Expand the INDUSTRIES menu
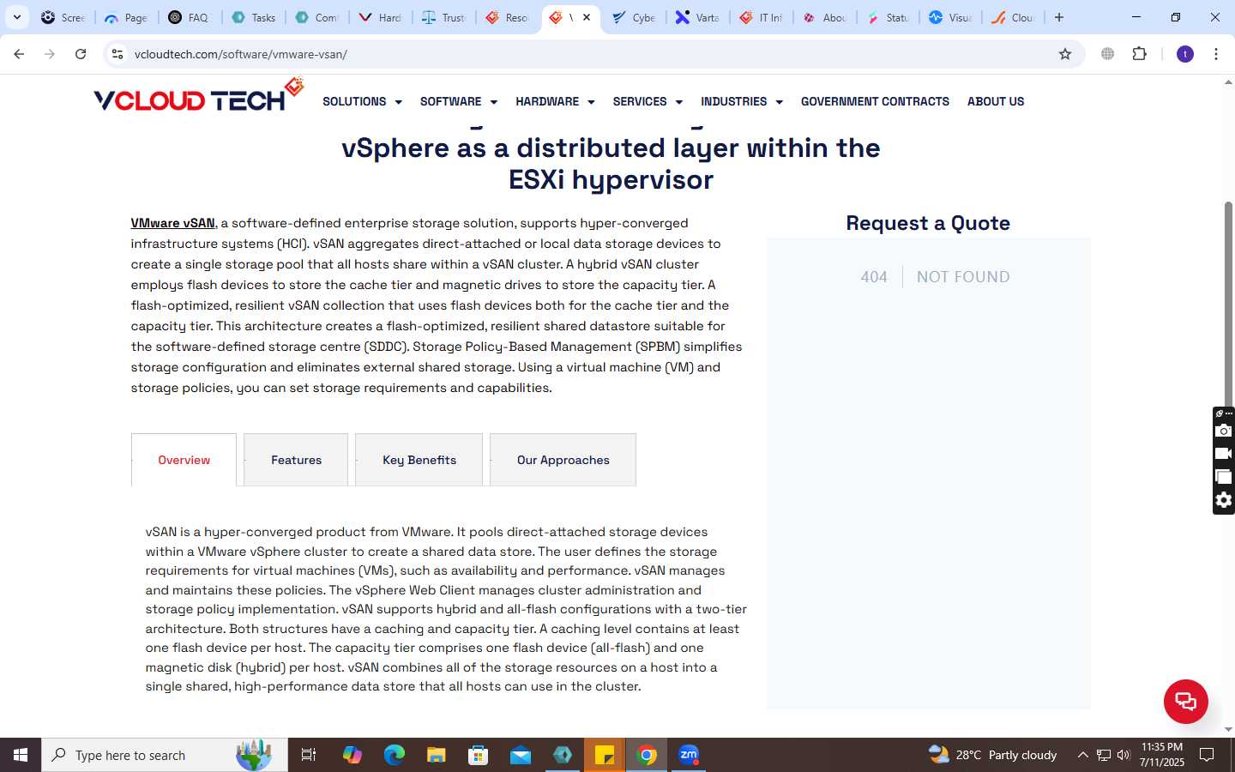Viewport: 1235px width, 772px height. [742, 101]
